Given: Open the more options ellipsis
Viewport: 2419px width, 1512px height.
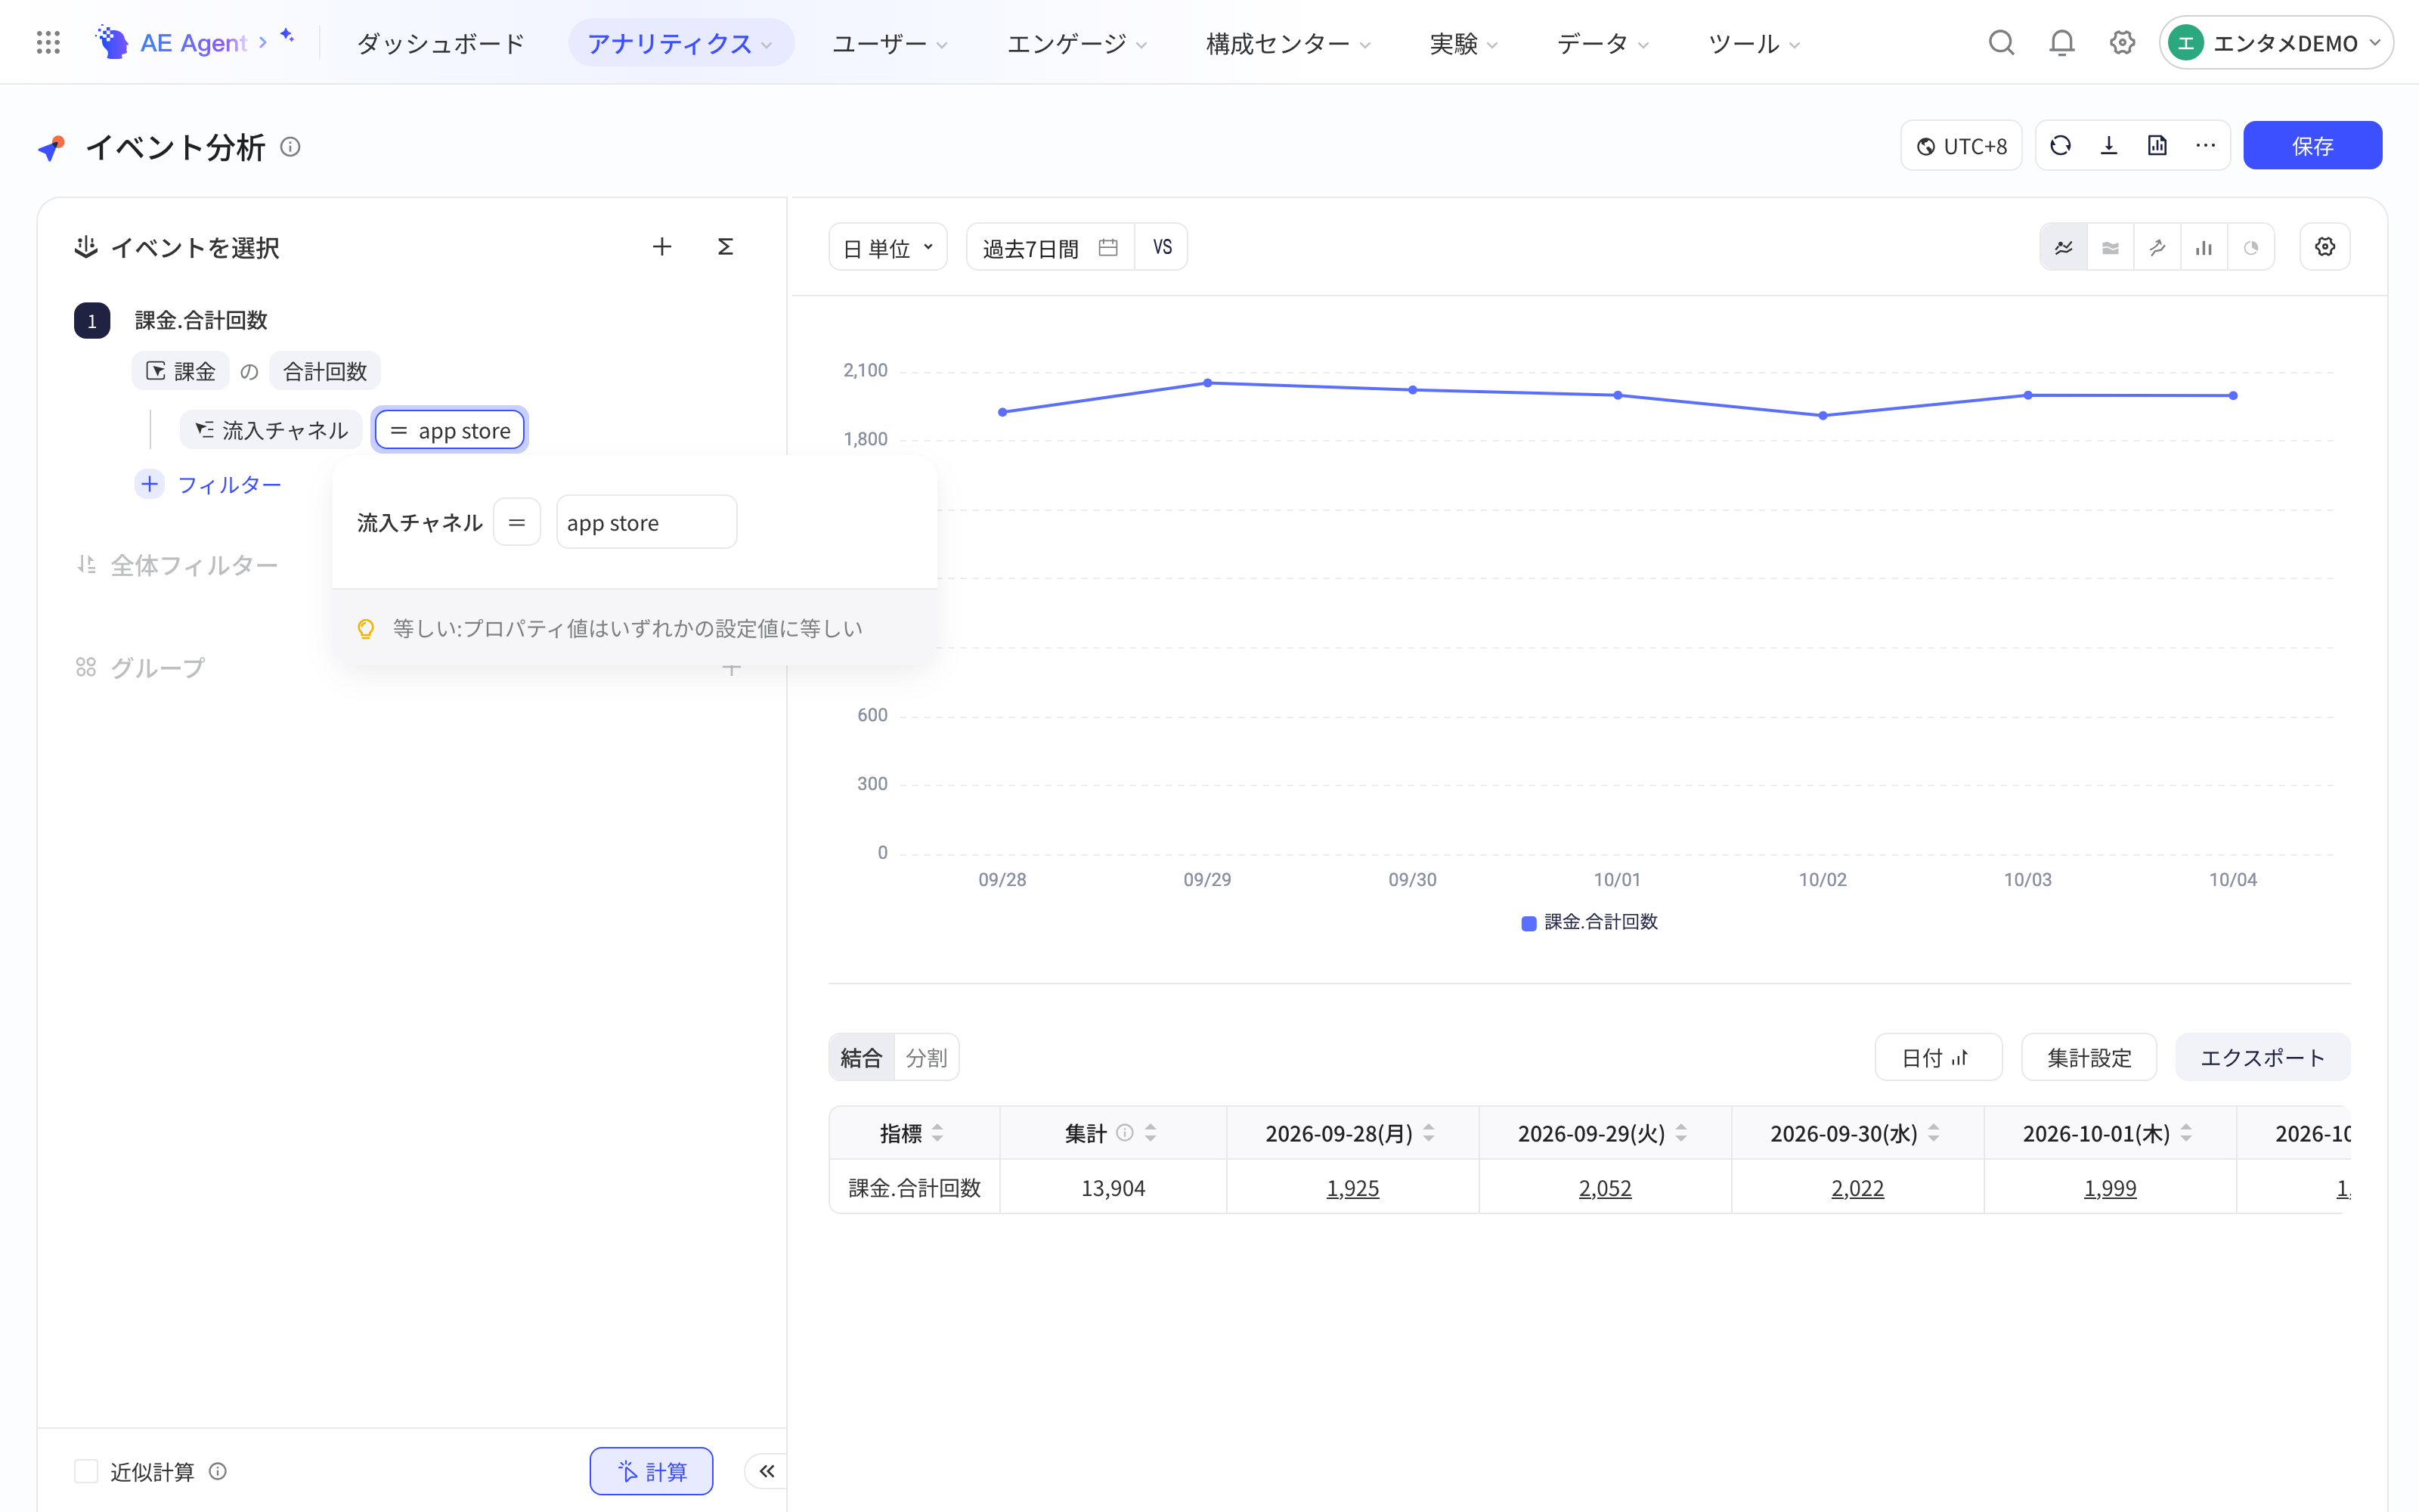Looking at the screenshot, I should tap(2205, 146).
